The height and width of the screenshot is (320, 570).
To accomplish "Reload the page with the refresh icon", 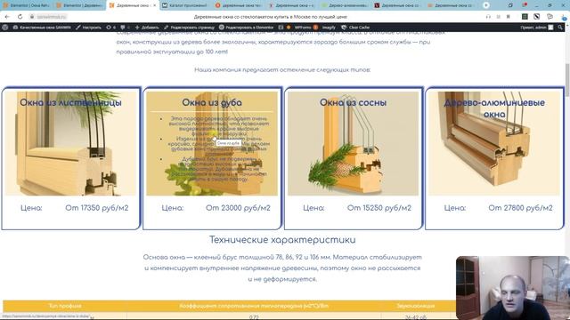I will click(20, 17).
